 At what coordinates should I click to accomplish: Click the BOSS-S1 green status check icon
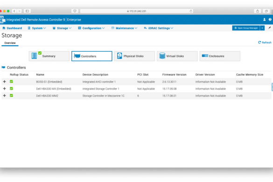11,82
